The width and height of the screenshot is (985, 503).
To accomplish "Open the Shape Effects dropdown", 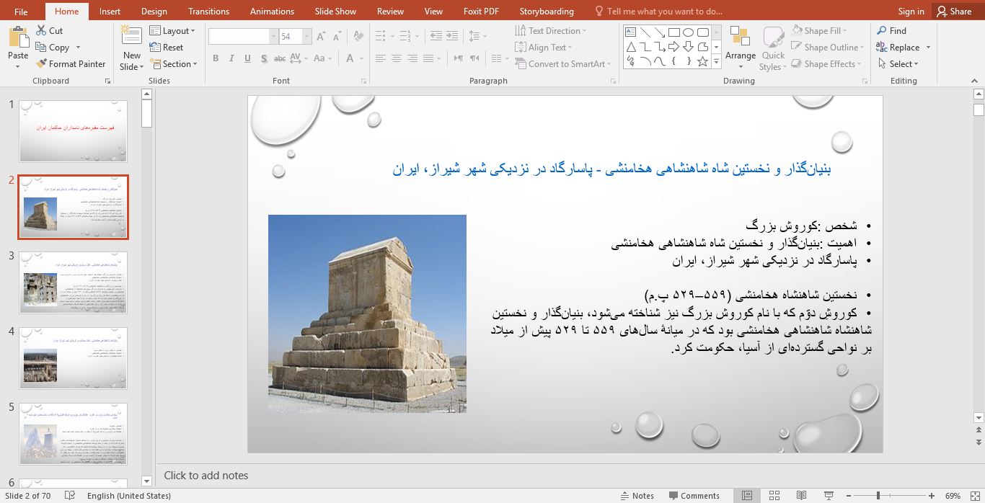I will point(826,64).
